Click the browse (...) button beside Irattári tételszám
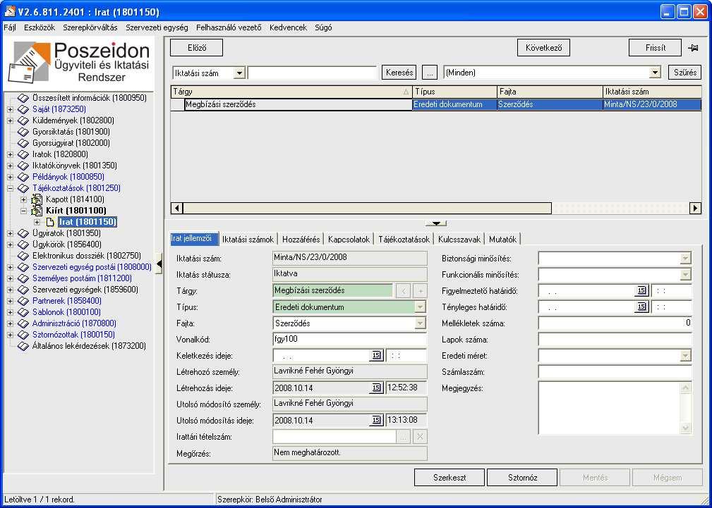 click(403, 437)
